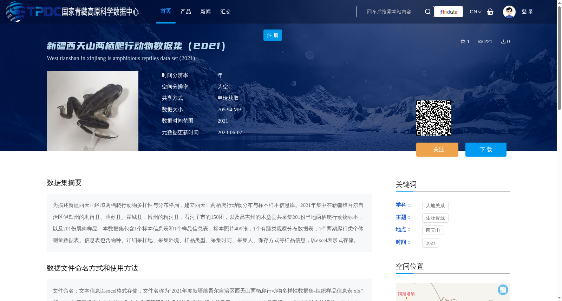Viewport: 562px width, 301px height.
Task: Click the 关键词 sidebar heading
Action: (x=406, y=184)
